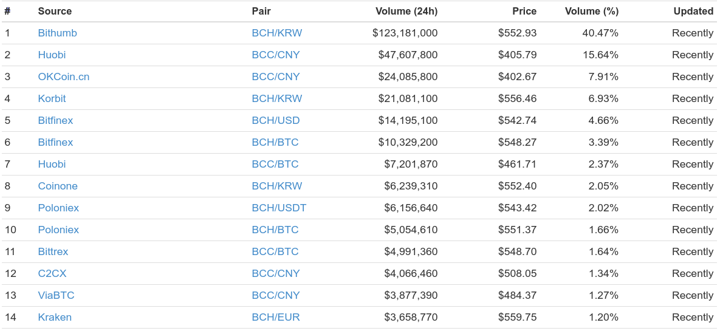Click the Kraken source link
720x331 pixels.
55,317
